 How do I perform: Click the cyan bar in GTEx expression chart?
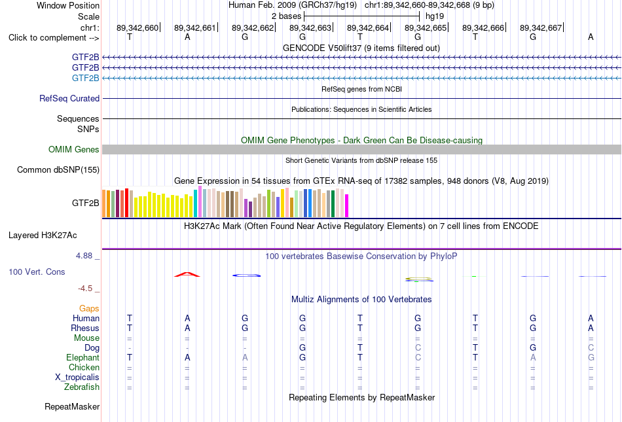click(x=196, y=203)
